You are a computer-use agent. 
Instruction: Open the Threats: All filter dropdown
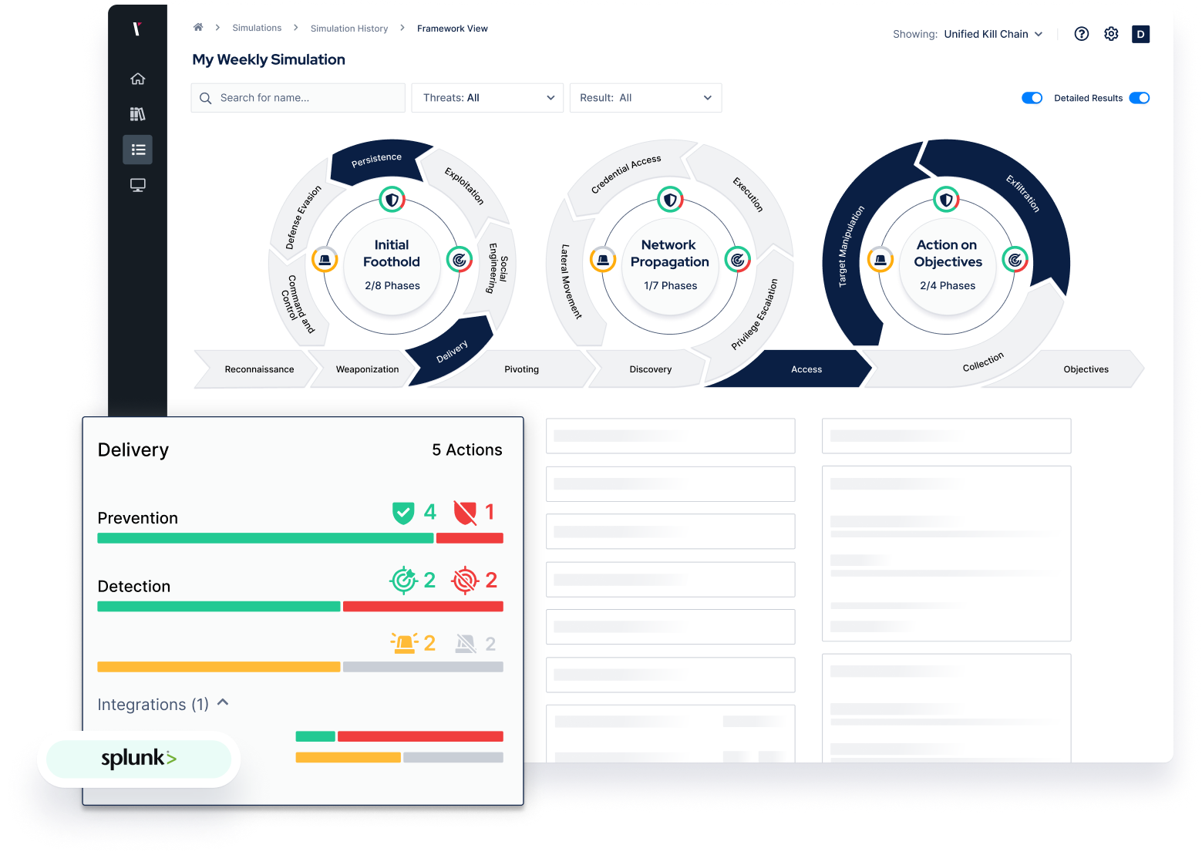(487, 98)
